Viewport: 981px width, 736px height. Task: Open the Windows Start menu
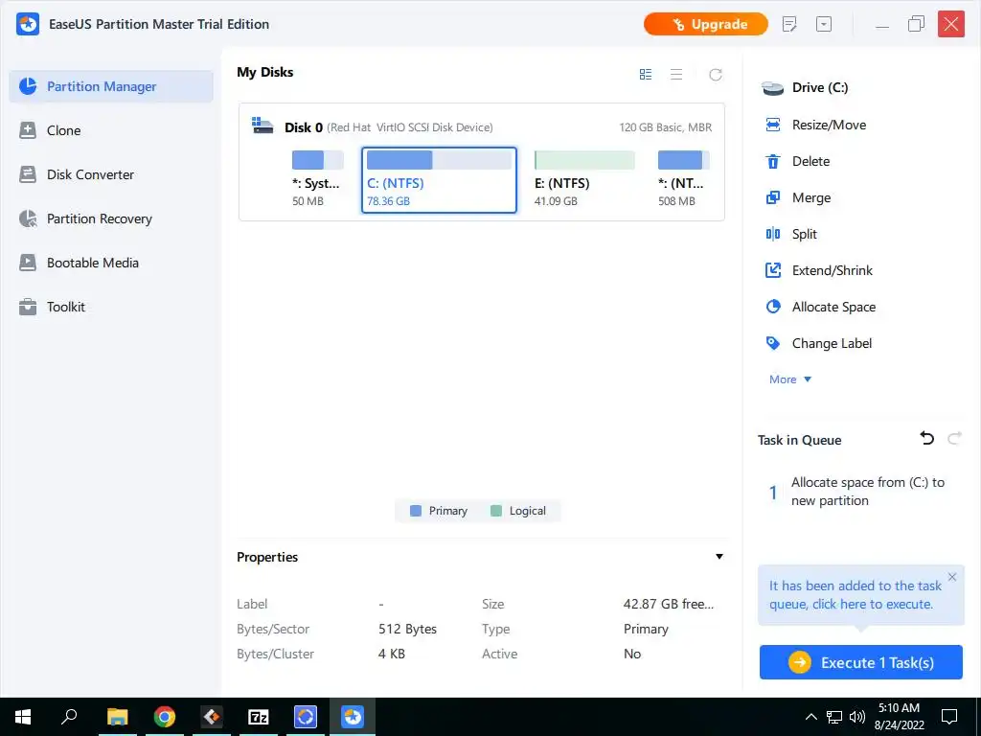pyautogui.click(x=23, y=717)
